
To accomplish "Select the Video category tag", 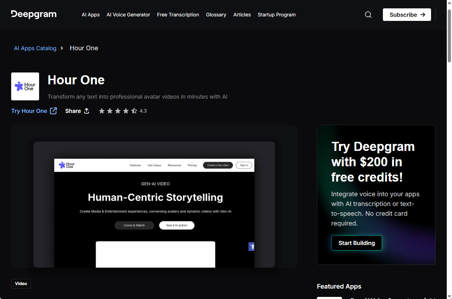I will point(21,284).
